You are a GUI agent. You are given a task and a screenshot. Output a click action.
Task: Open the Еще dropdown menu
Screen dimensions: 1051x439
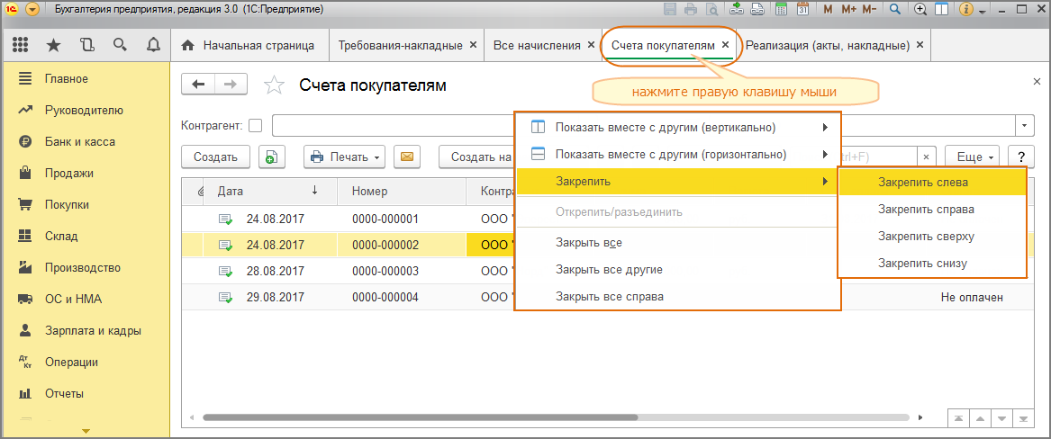click(973, 157)
